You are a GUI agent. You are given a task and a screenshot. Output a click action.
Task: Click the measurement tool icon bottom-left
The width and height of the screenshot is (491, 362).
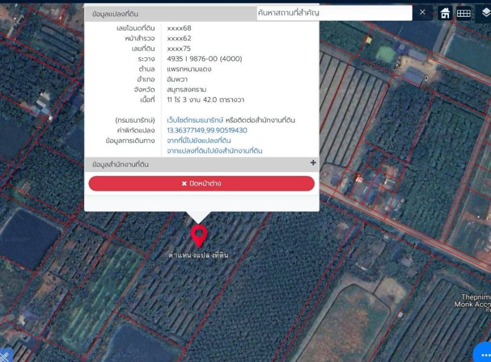click(x=4, y=355)
